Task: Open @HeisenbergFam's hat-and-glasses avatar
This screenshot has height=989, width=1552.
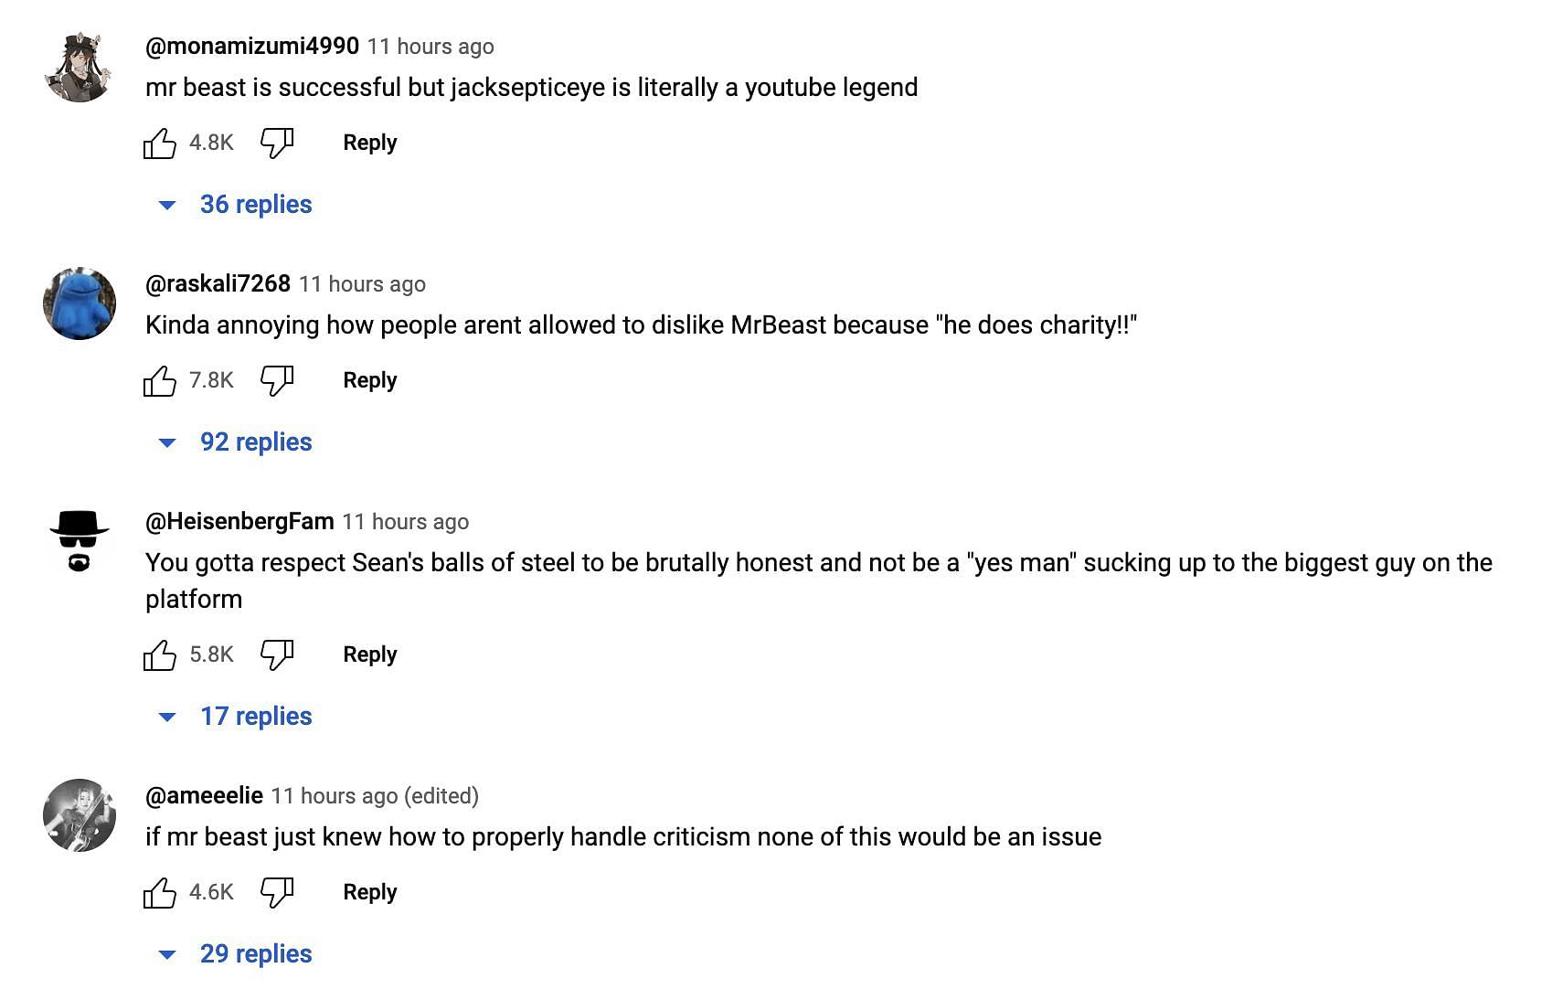Action: [x=80, y=541]
